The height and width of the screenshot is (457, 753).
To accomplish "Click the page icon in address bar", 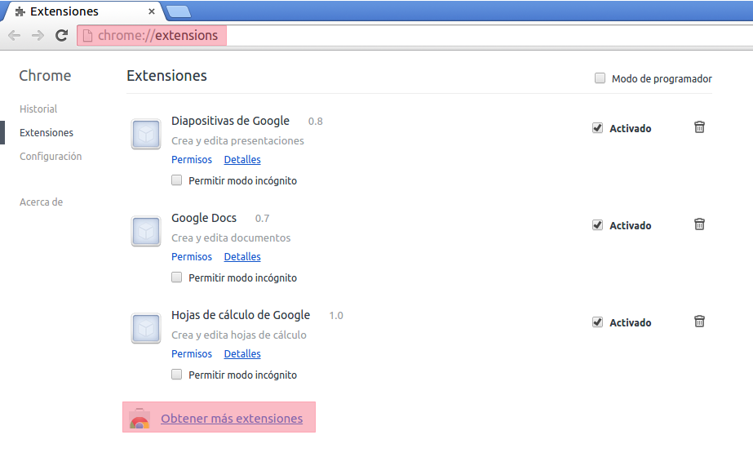I will pos(87,36).
